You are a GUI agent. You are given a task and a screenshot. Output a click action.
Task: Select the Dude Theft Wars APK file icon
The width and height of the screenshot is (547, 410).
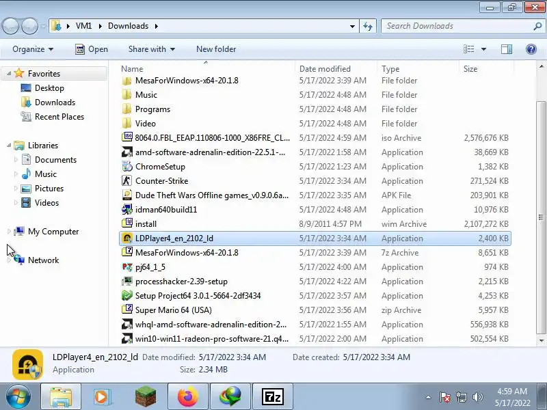click(127, 195)
